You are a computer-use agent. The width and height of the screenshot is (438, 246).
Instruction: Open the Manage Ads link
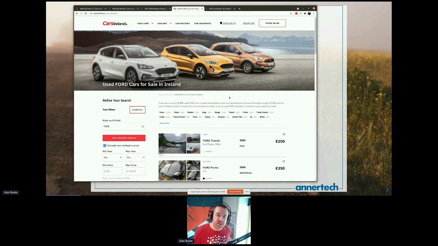coord(249,23)
